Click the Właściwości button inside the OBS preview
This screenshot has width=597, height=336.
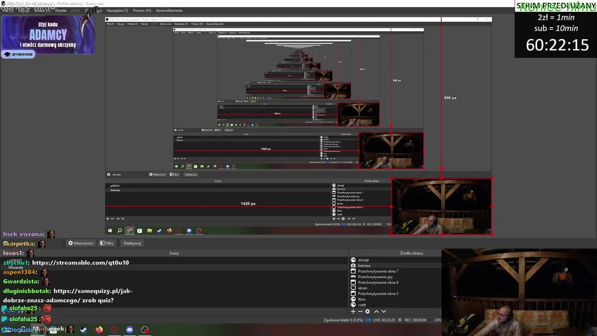click(x=157, y=175)
